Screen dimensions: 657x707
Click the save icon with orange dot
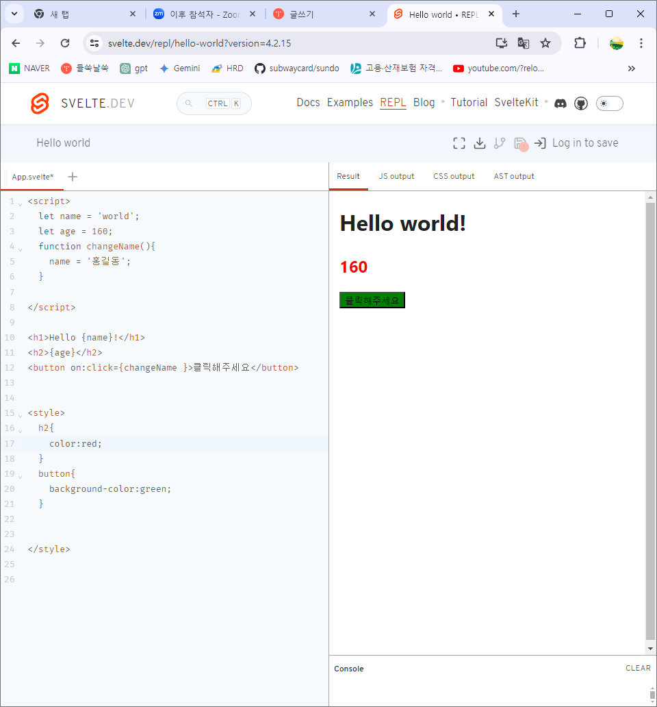[521, 144]
